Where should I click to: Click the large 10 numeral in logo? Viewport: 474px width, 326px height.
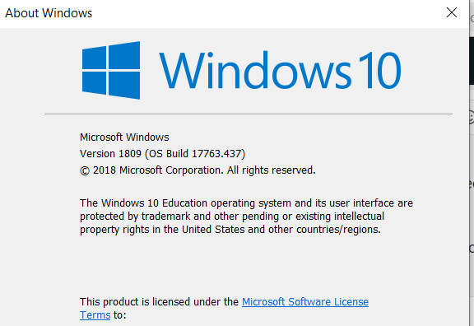tap(380, 70)
